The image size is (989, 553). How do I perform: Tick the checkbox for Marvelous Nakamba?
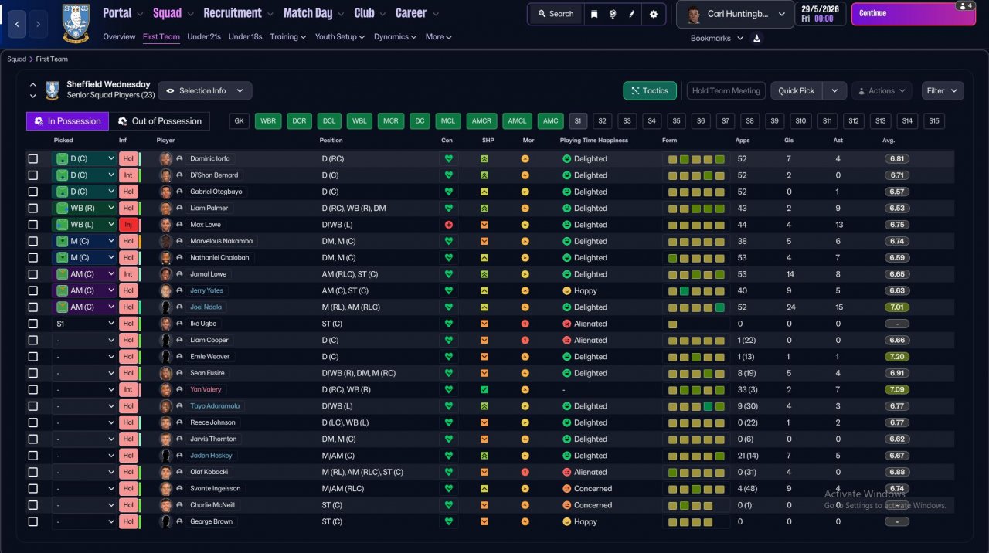[x=32, y=241]
